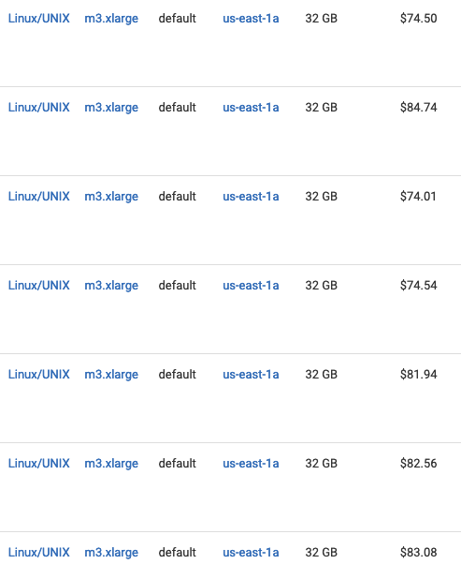Open Linux/UNIX link in $83.08 row

point(38,552)
